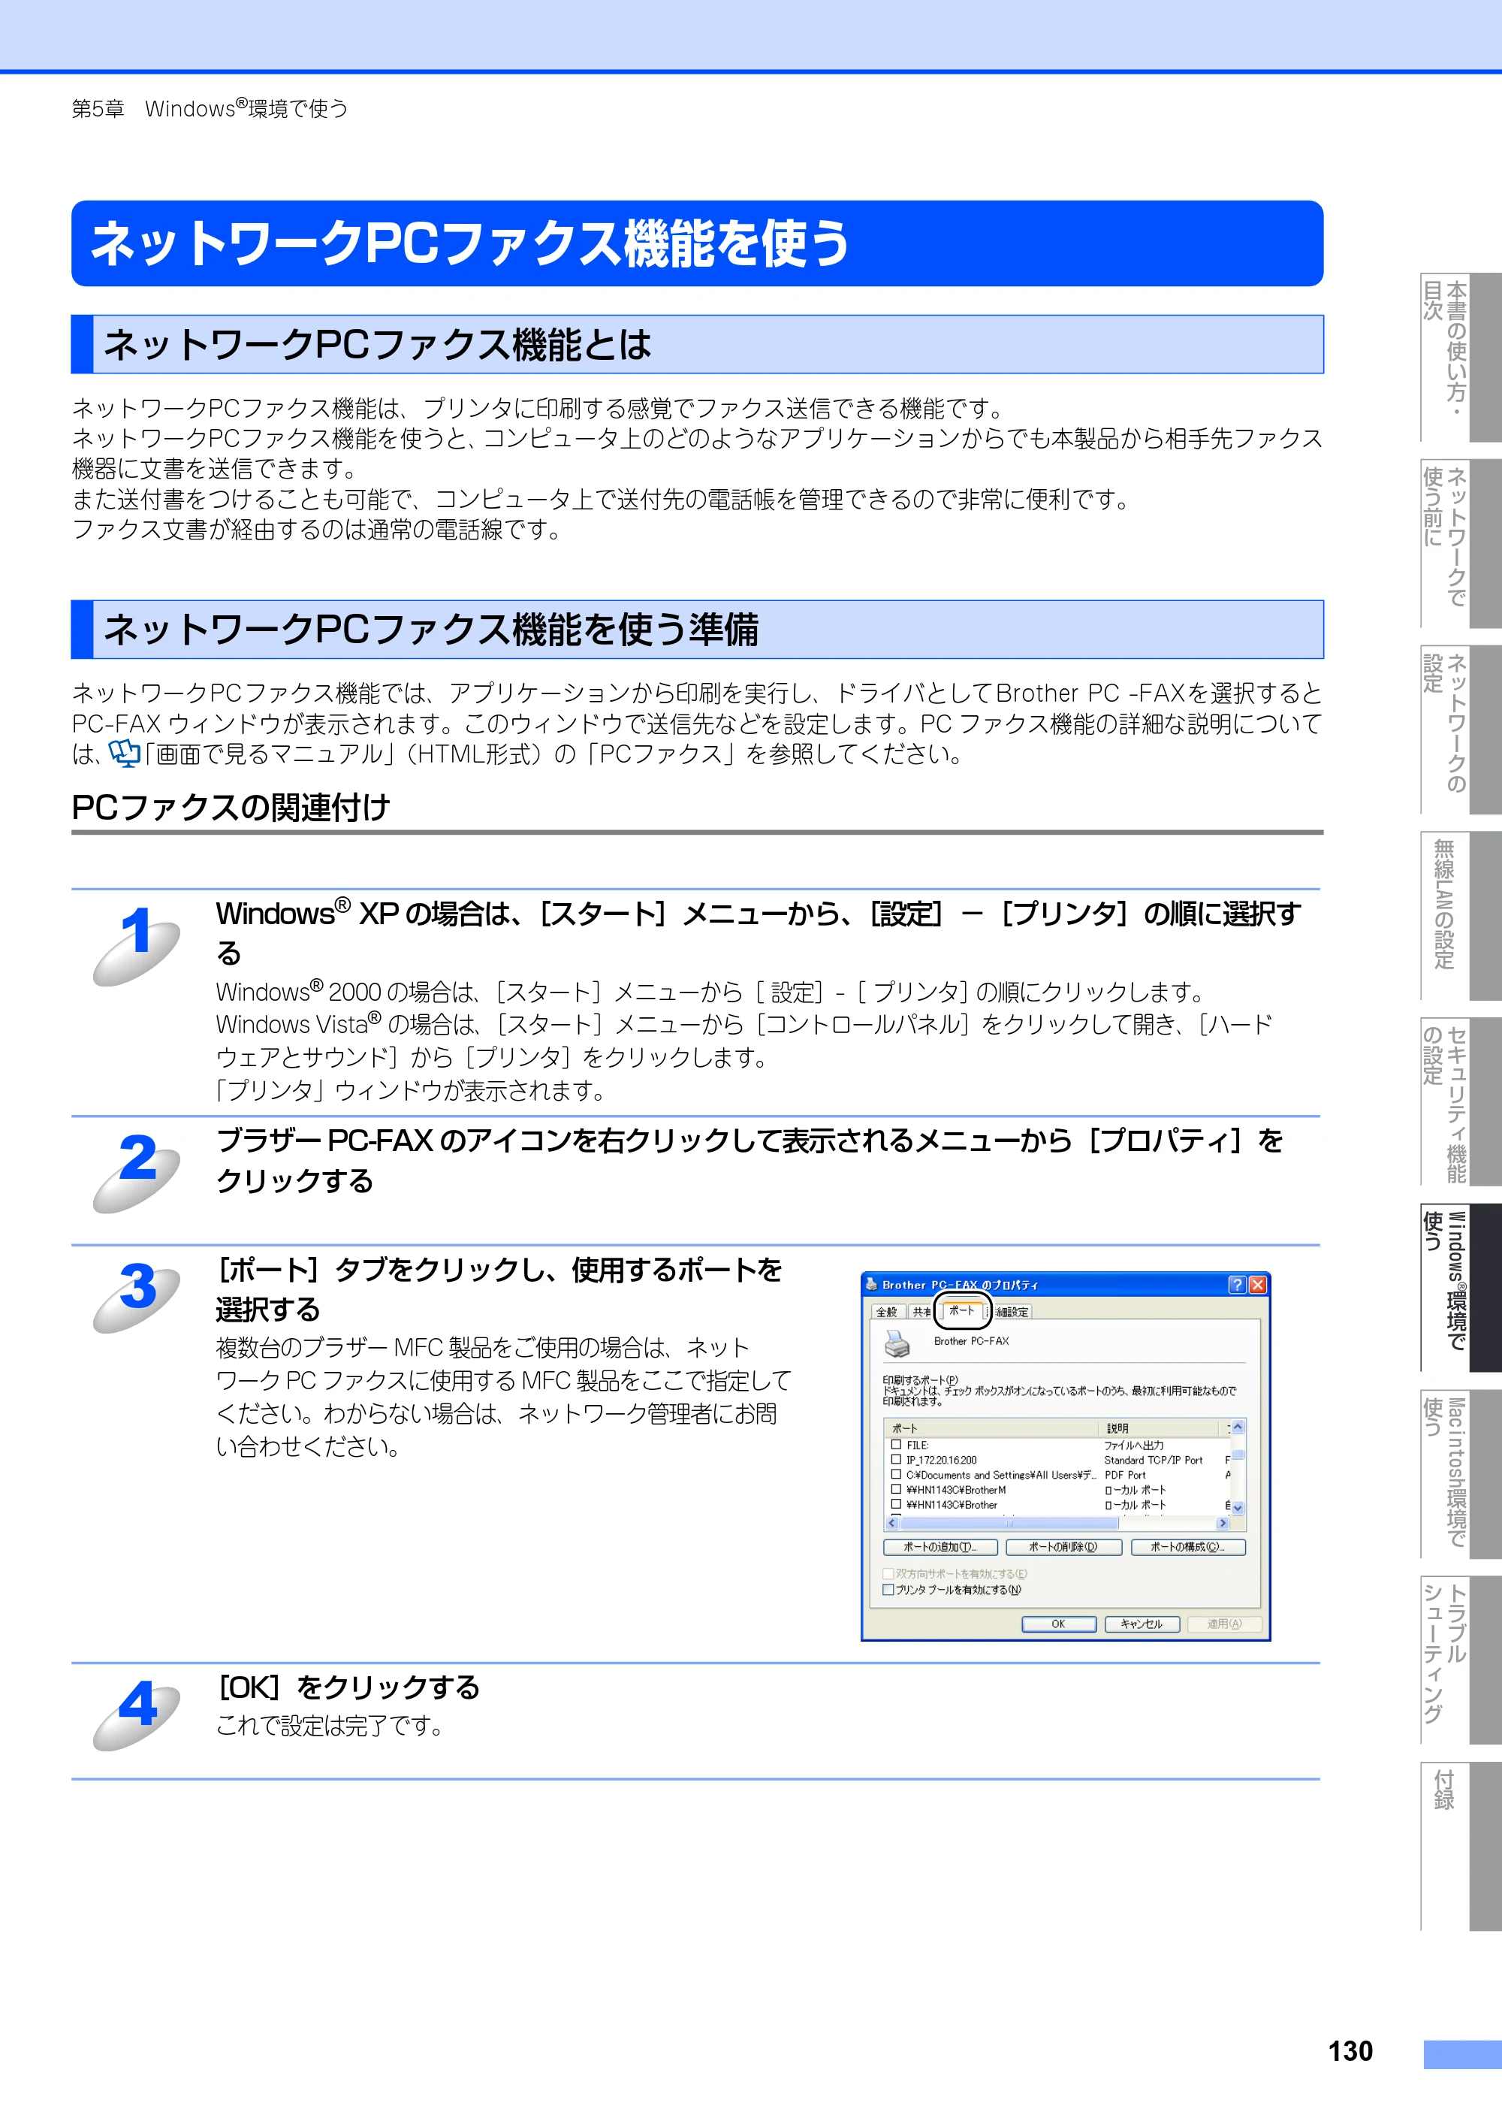This screenshot has width=1502, height=2127.
Task: Click the Standard TCP/IP Port description text
Action: [x=1153, y=1460]
